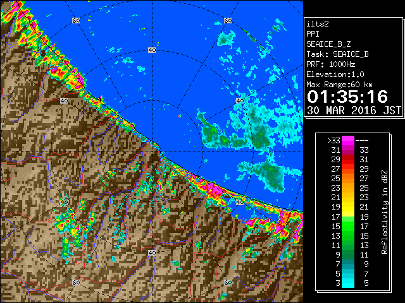Select the cyan 3–5 dBZ color swatch
Viewport: 405px width, 303px height.
click(x=348, y=283)
